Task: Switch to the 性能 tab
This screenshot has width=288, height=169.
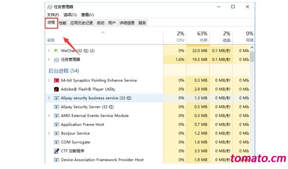Action: click(63, 23)
